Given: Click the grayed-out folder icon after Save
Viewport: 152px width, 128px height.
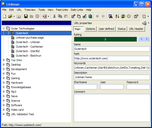Looking at the screenshot, I should 31,16.
